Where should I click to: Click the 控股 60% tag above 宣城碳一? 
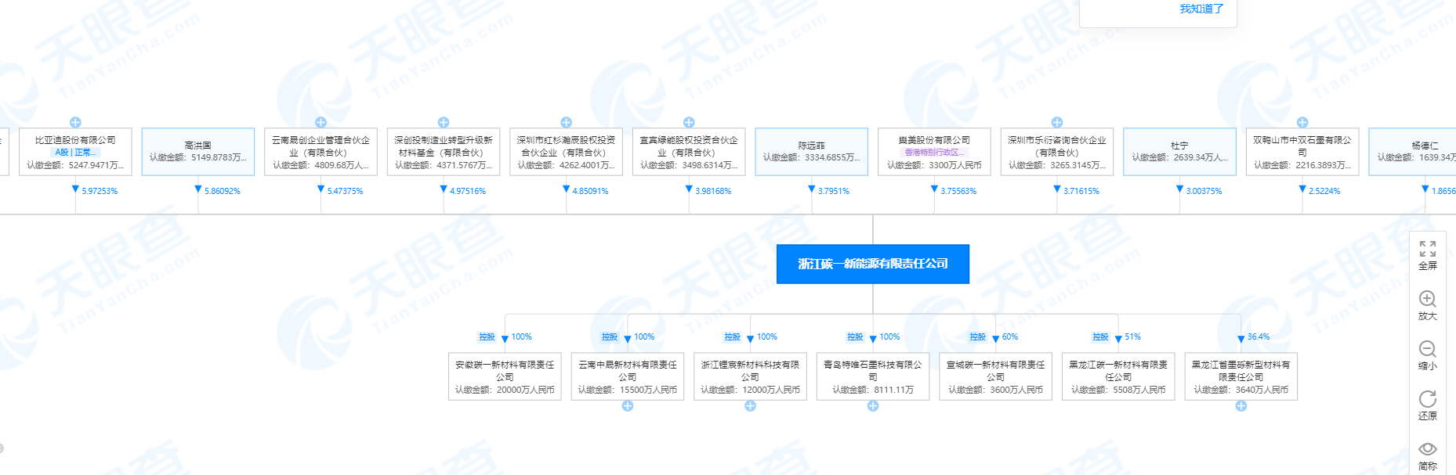[x=978, y=337]
